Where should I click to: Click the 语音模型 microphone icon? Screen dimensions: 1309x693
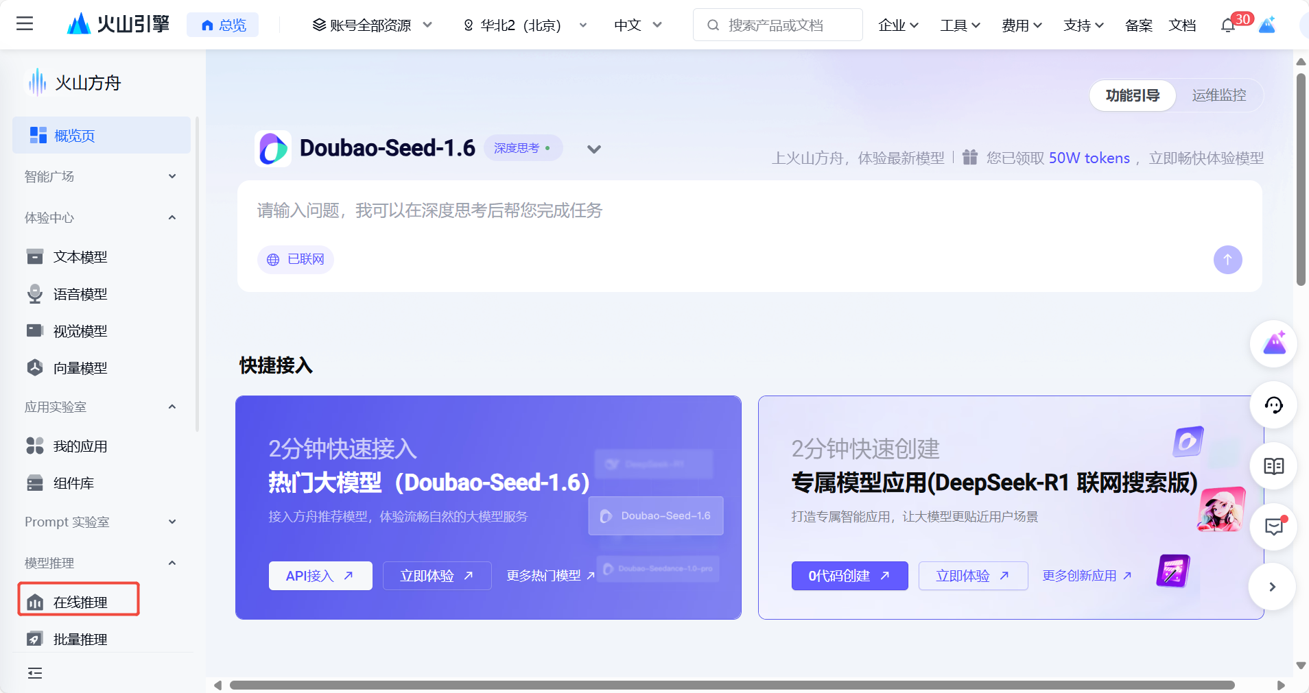point(34,294)
